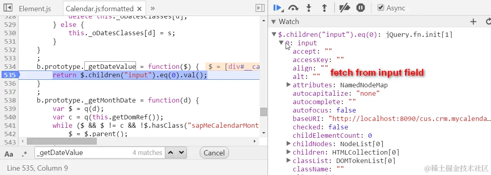Step over next function call

(x=294, y=8)
